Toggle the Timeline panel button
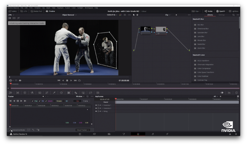Viewport: 247px width, 145px height. (x=50, y=11)
